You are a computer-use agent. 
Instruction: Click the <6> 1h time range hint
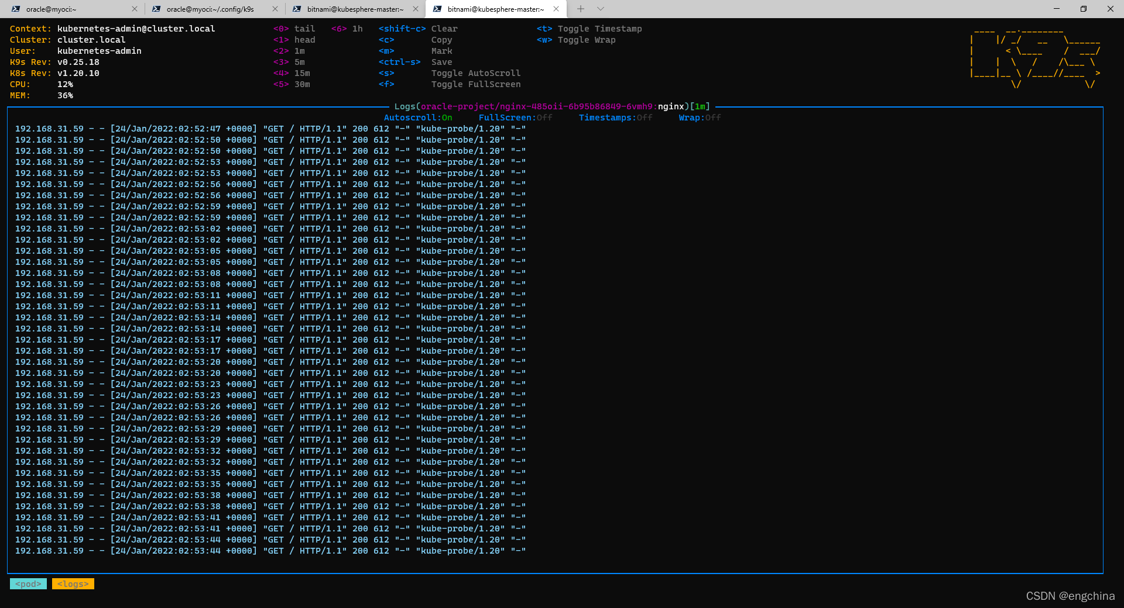tap(347, 29)
